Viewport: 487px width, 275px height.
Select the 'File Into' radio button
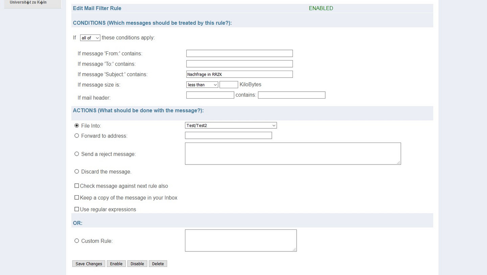tap(77, 126)
